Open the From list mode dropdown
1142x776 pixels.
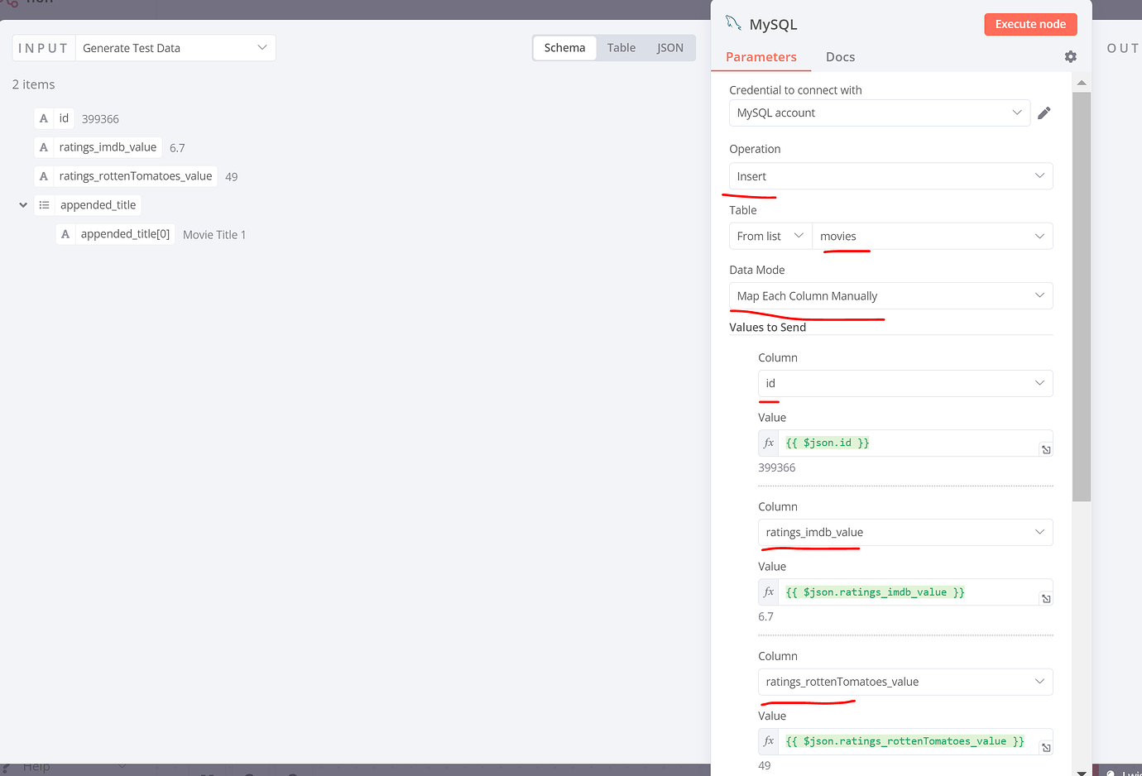770,236
